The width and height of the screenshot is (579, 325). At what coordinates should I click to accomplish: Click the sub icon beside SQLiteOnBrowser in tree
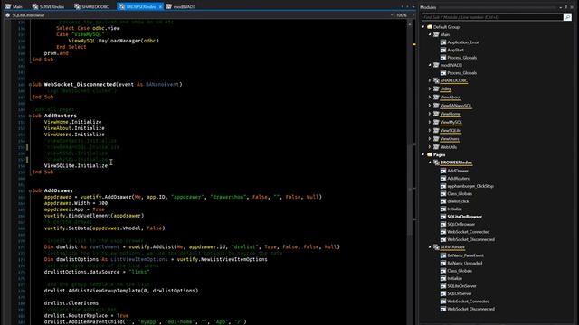[x=443, y=217]
